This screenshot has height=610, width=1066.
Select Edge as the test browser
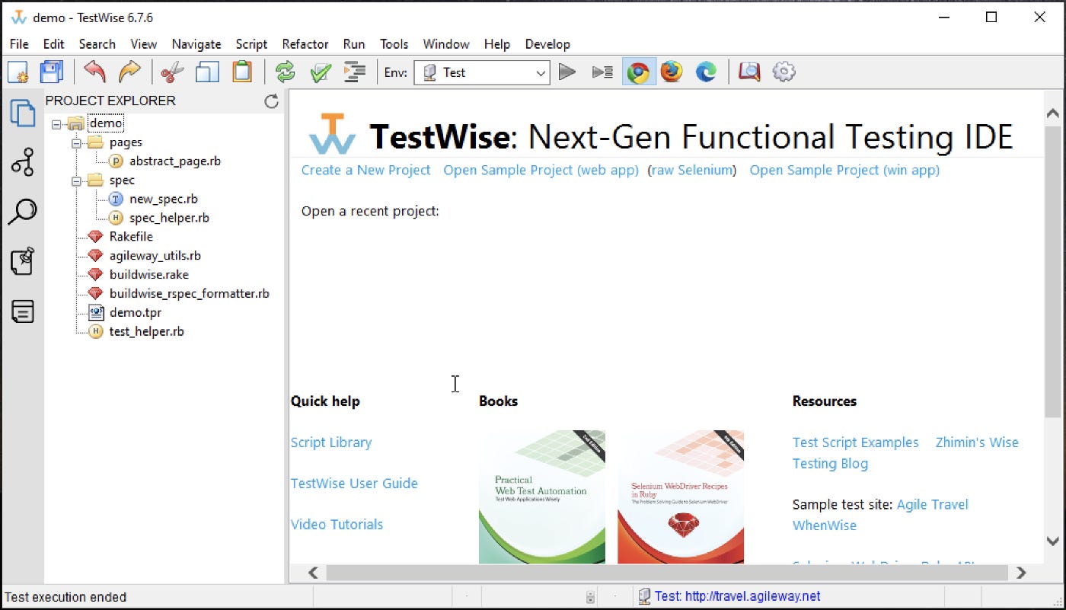[x=707, y=72]
